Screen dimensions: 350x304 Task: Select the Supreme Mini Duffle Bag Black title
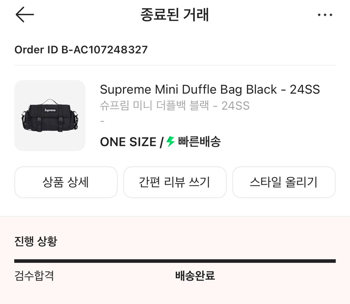click(x=210, y=90)
